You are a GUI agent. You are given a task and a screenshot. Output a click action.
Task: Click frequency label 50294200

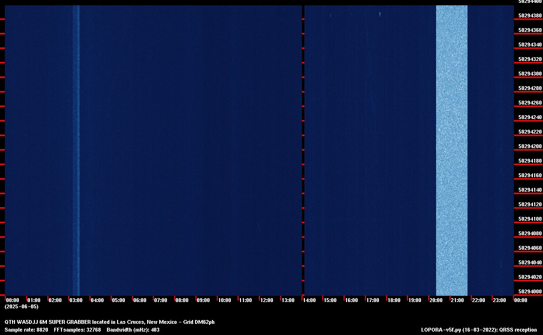pos(530,147)
